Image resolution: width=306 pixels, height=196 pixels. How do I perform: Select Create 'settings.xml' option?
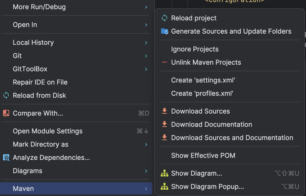coord(203,80)
